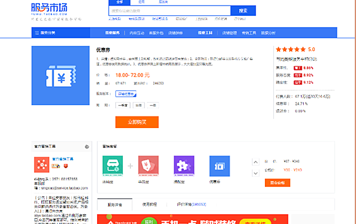Switch to the 使用教程 tab

(149, 205)
